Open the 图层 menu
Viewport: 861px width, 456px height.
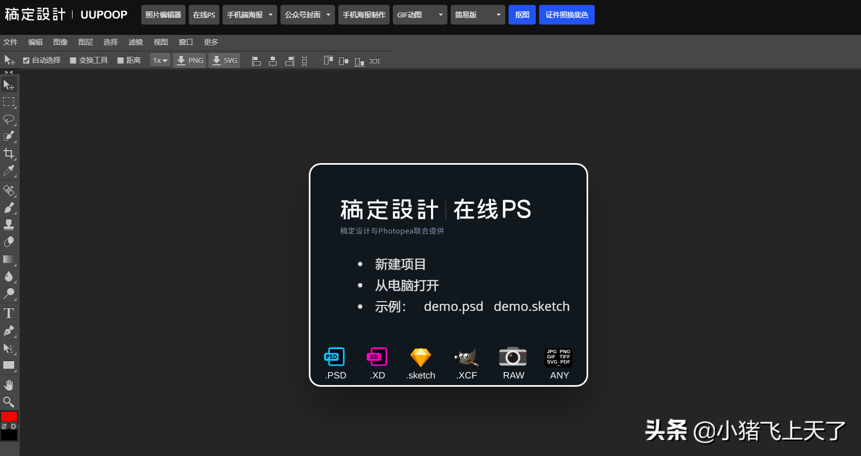point(86,42)
